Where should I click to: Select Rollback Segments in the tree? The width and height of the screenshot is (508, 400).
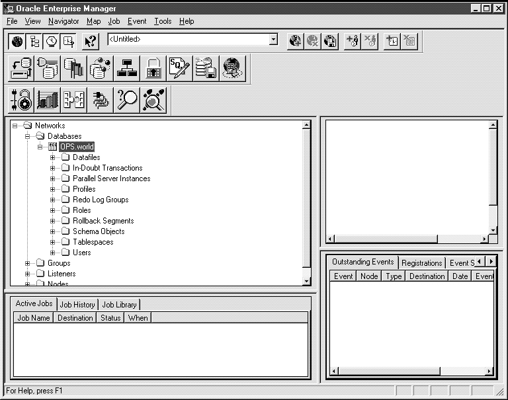[103, 221]
